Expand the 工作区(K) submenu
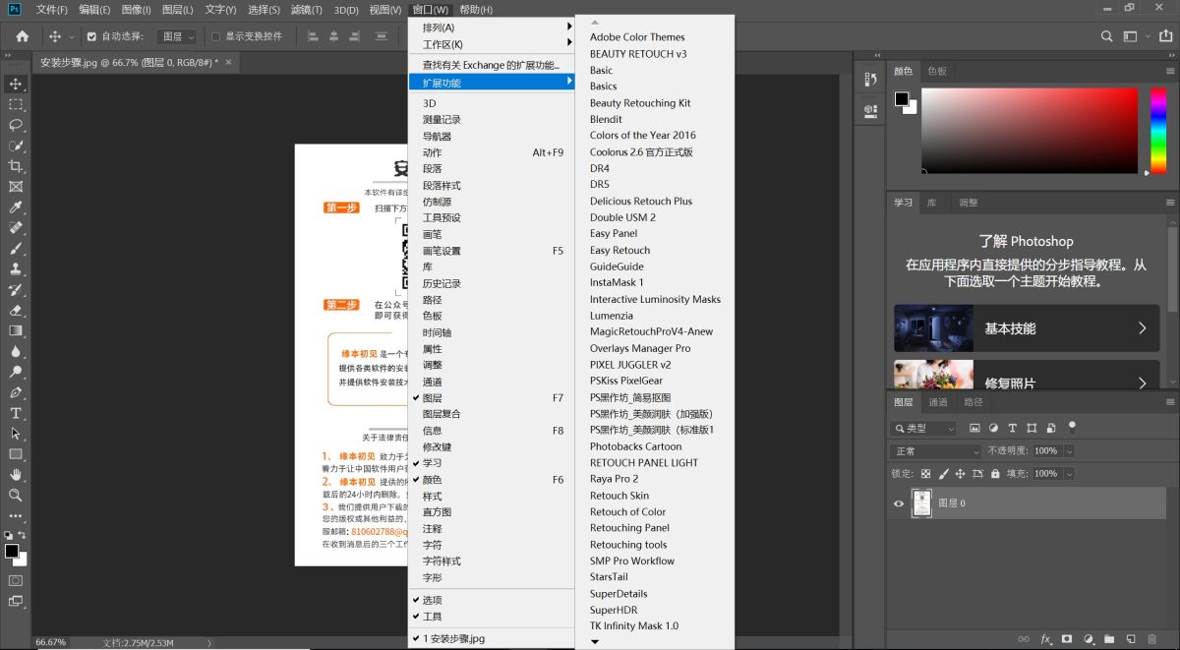 click(x=492, y=44)
